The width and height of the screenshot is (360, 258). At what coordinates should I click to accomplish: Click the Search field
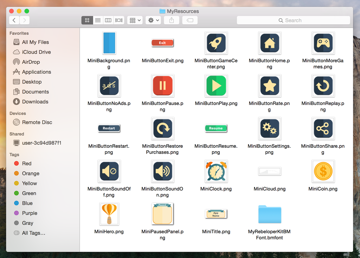[294, 20]
